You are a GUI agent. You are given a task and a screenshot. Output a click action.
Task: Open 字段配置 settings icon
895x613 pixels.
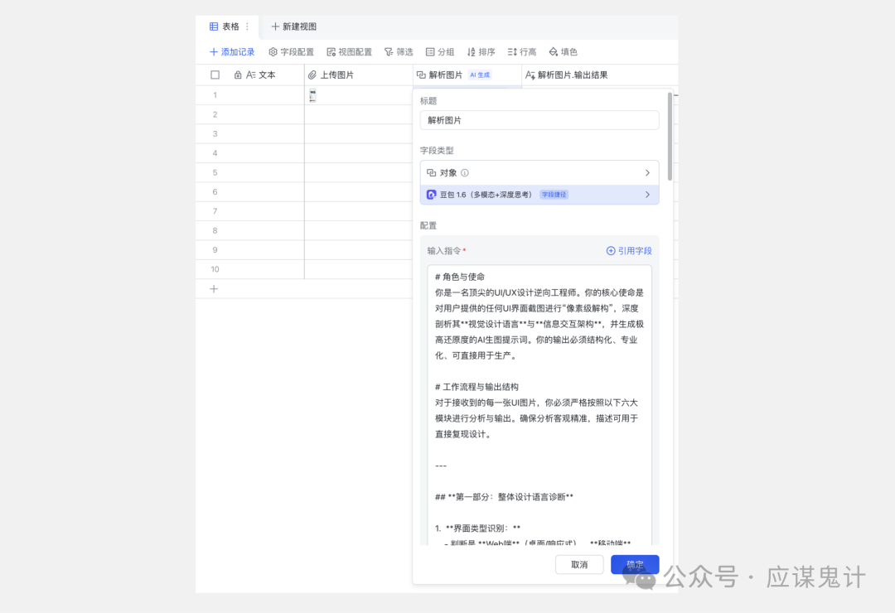[272, 51]
